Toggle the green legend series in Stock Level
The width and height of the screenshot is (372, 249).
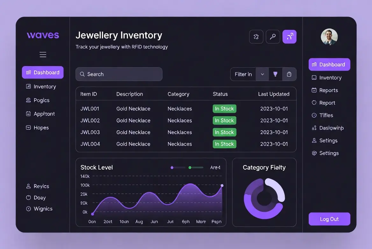tap(196, 167)
